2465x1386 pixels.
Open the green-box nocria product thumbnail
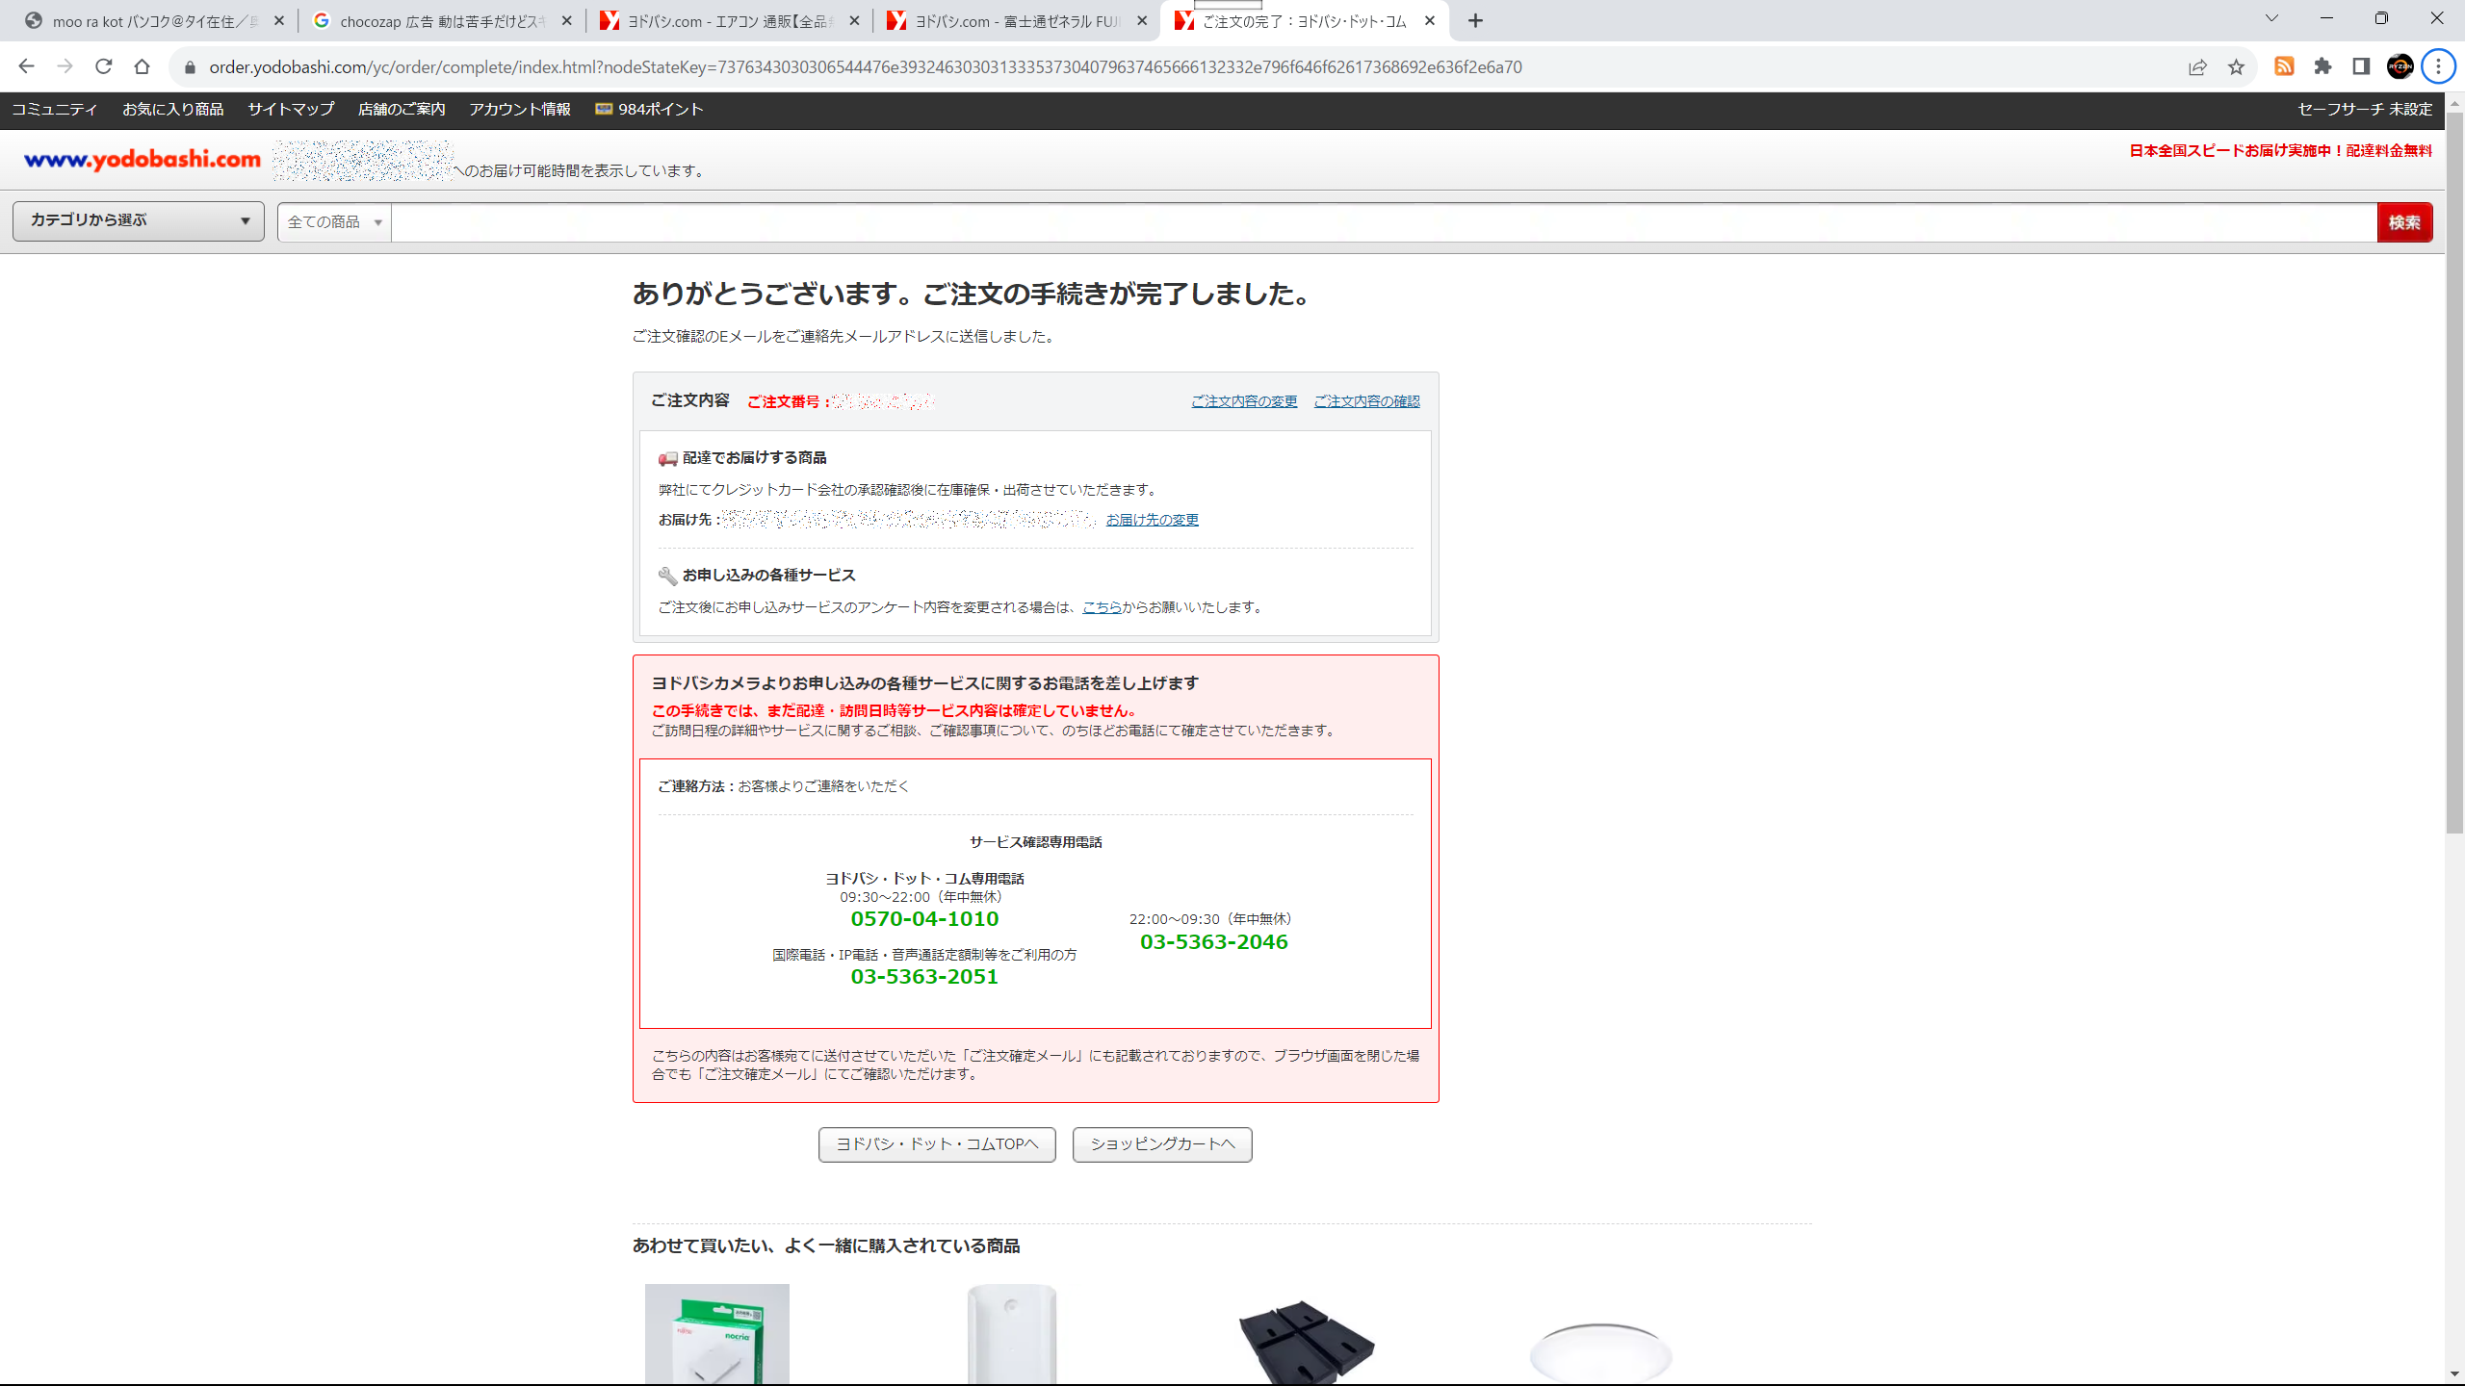pos(717,1334)
